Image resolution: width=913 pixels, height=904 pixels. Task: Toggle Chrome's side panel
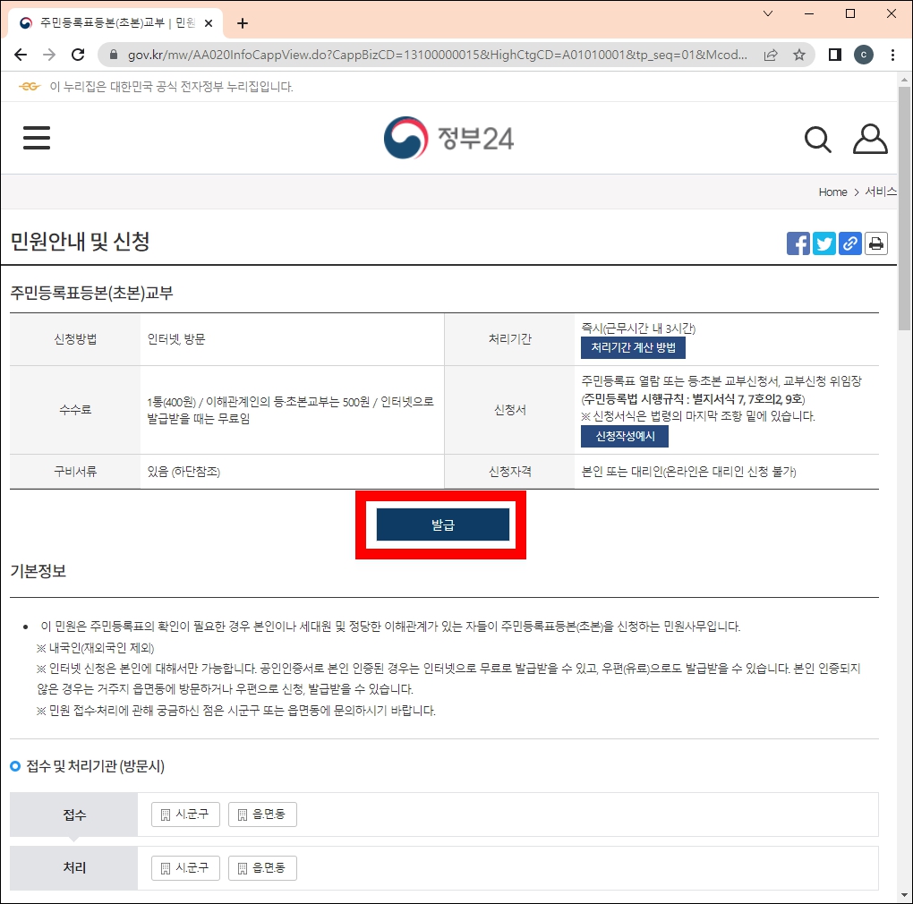pyautogui.click(x=833, y=54)
